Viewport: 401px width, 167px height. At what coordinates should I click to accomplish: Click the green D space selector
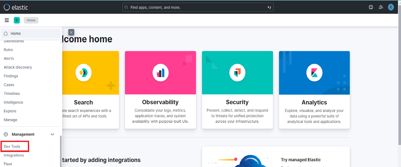tap(17, 20)
